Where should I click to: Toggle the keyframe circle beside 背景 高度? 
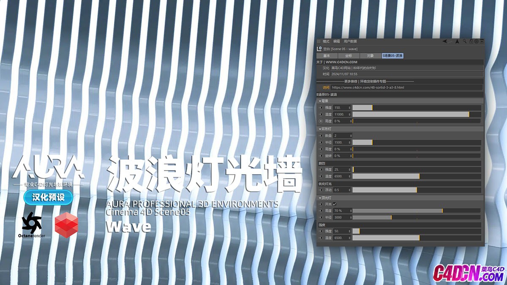(x=321, y=121)
